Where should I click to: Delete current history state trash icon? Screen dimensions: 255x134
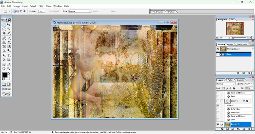(x=249, y=73)
